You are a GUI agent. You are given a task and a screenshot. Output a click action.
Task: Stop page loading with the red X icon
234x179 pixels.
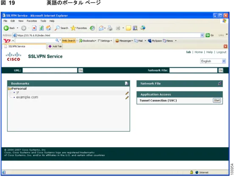coord(34,28)
